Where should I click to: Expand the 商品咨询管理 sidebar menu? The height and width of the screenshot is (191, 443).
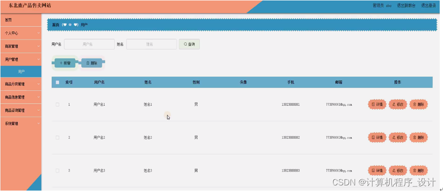(x=21, y=110)
